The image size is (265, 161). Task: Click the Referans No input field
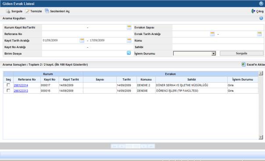click(x=88, y=34)
